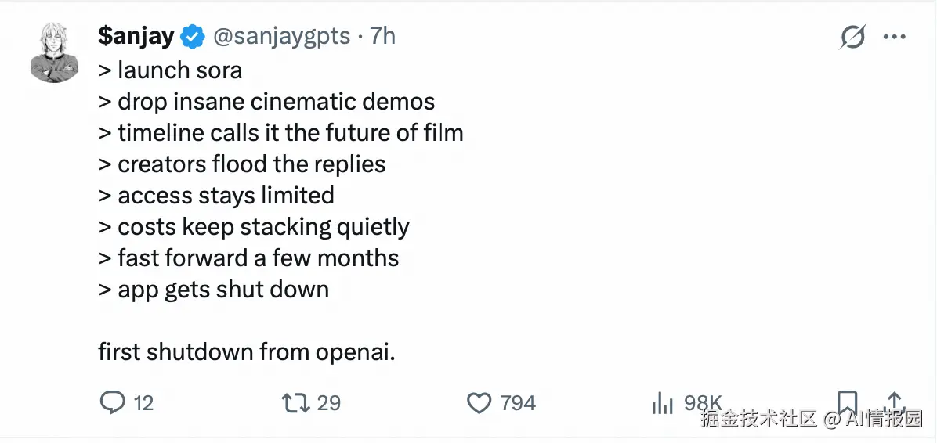This screenshot has height=443, width=937.
Task: Click the blue verified badge
Action: pos(193,36)
